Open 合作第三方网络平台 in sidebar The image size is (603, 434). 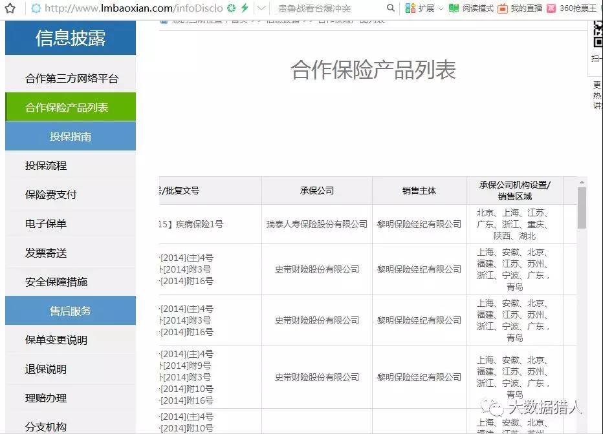point(72,78)
